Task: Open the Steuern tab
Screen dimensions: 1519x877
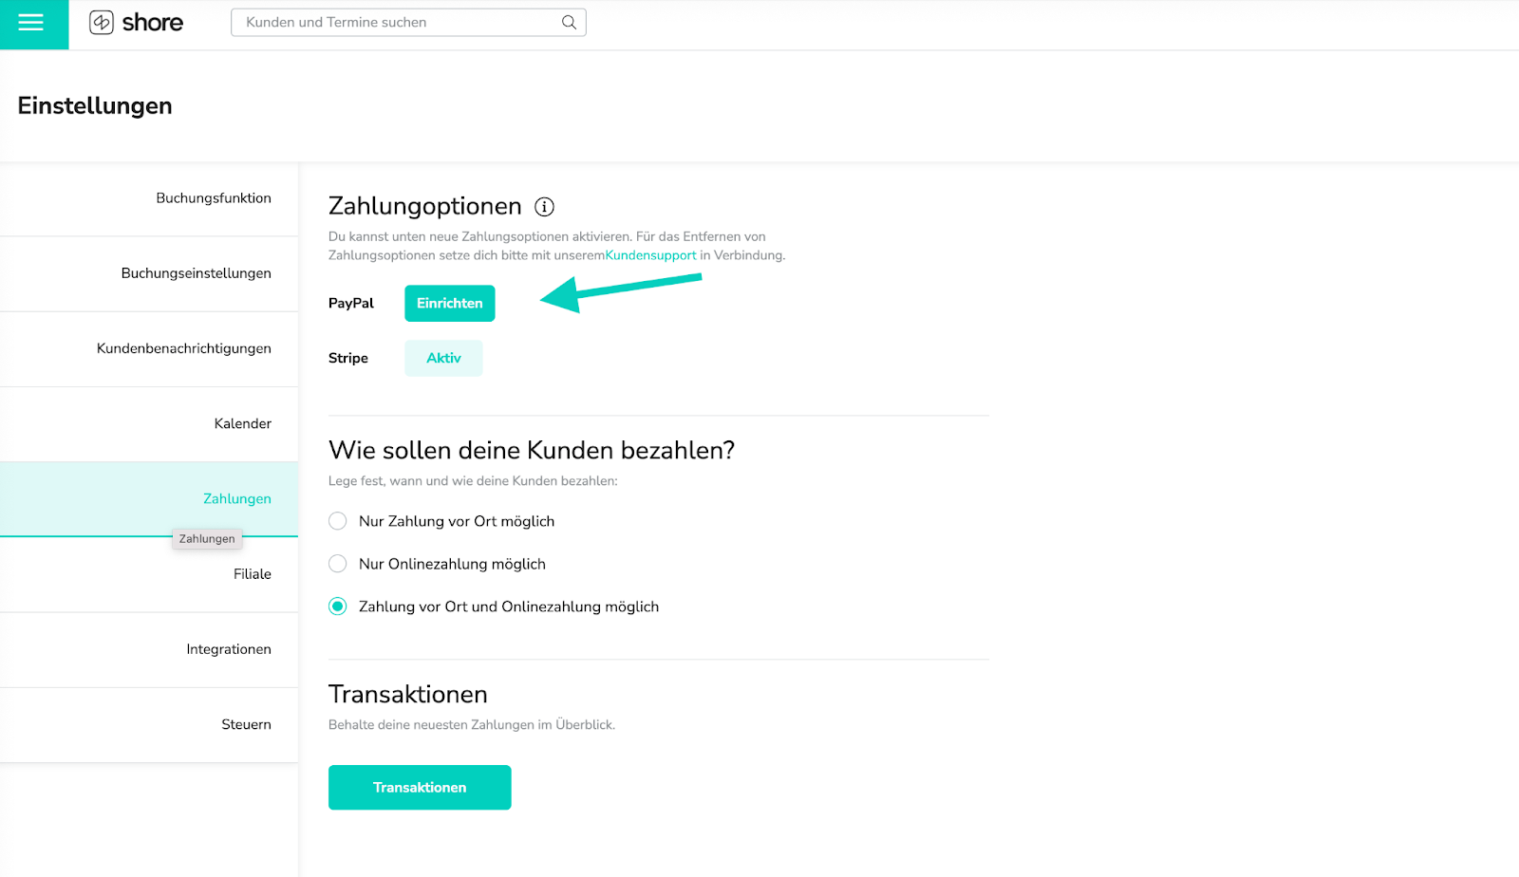Action: point(149,724)
